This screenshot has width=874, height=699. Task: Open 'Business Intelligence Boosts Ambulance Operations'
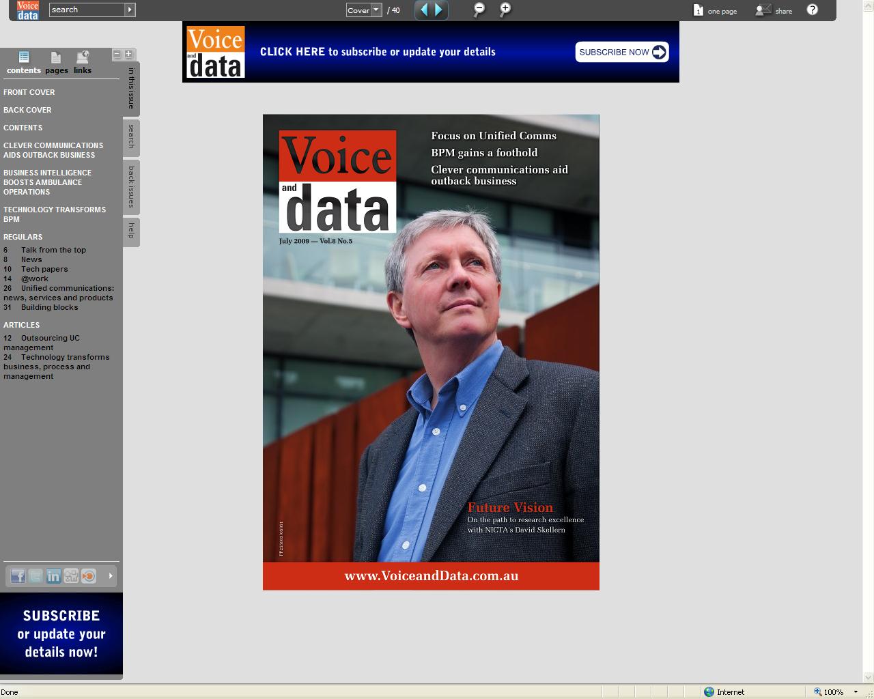pos(47,182)
